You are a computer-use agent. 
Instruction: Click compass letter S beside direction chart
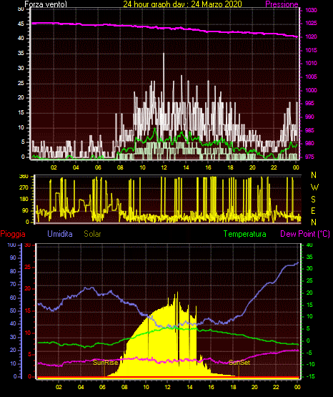click(313, 200)
